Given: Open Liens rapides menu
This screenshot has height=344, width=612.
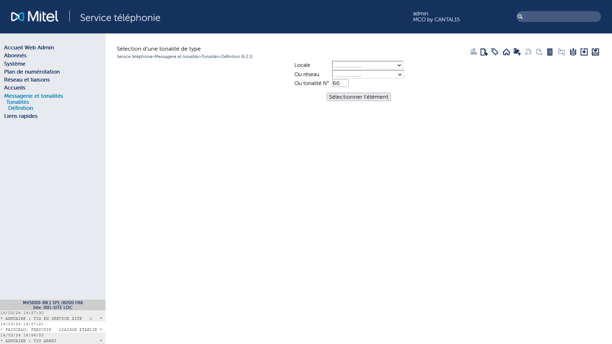Looking at the screenshot, I should 21,116.
